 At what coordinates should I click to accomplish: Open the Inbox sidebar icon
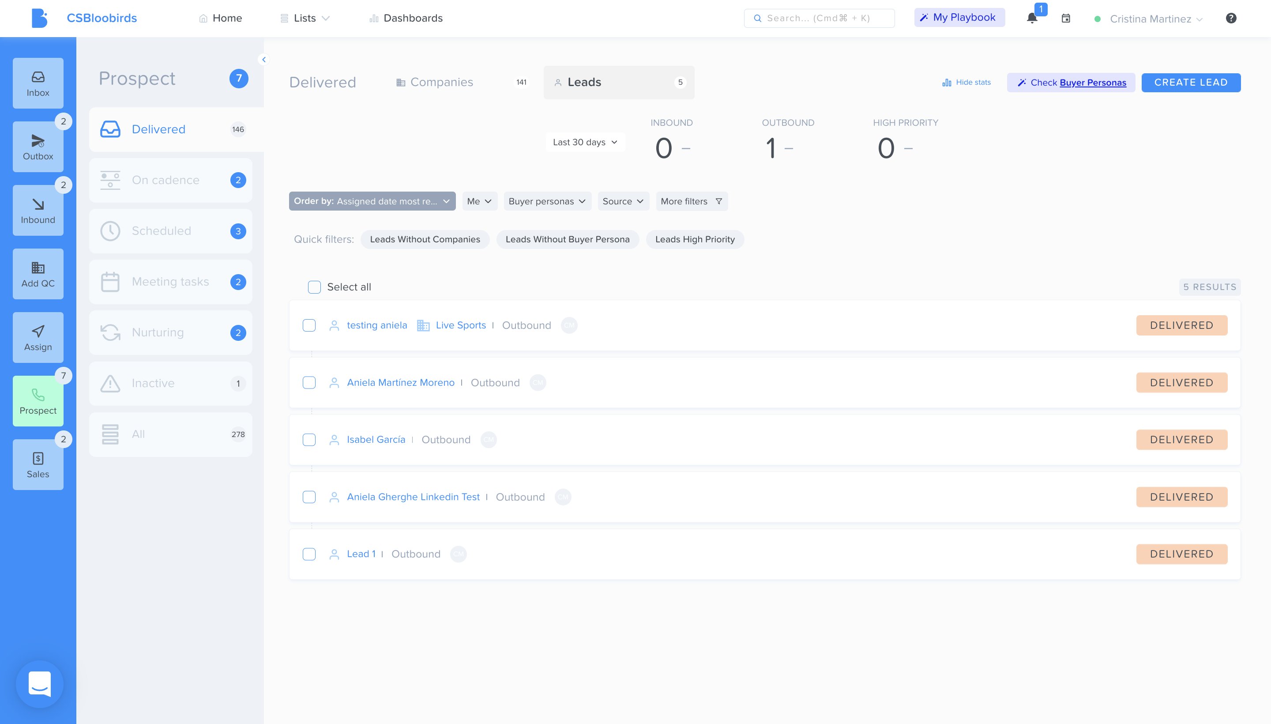click(38, 83)
